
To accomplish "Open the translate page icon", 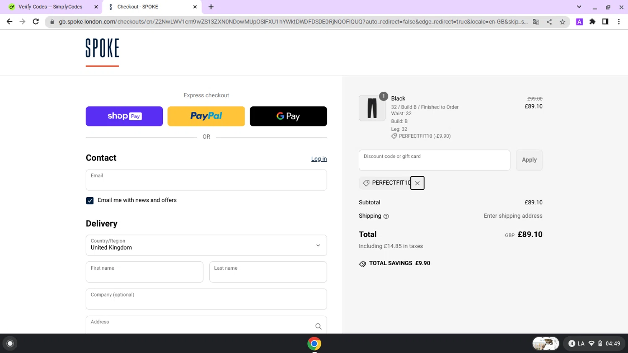I will (x=536, y=22).
